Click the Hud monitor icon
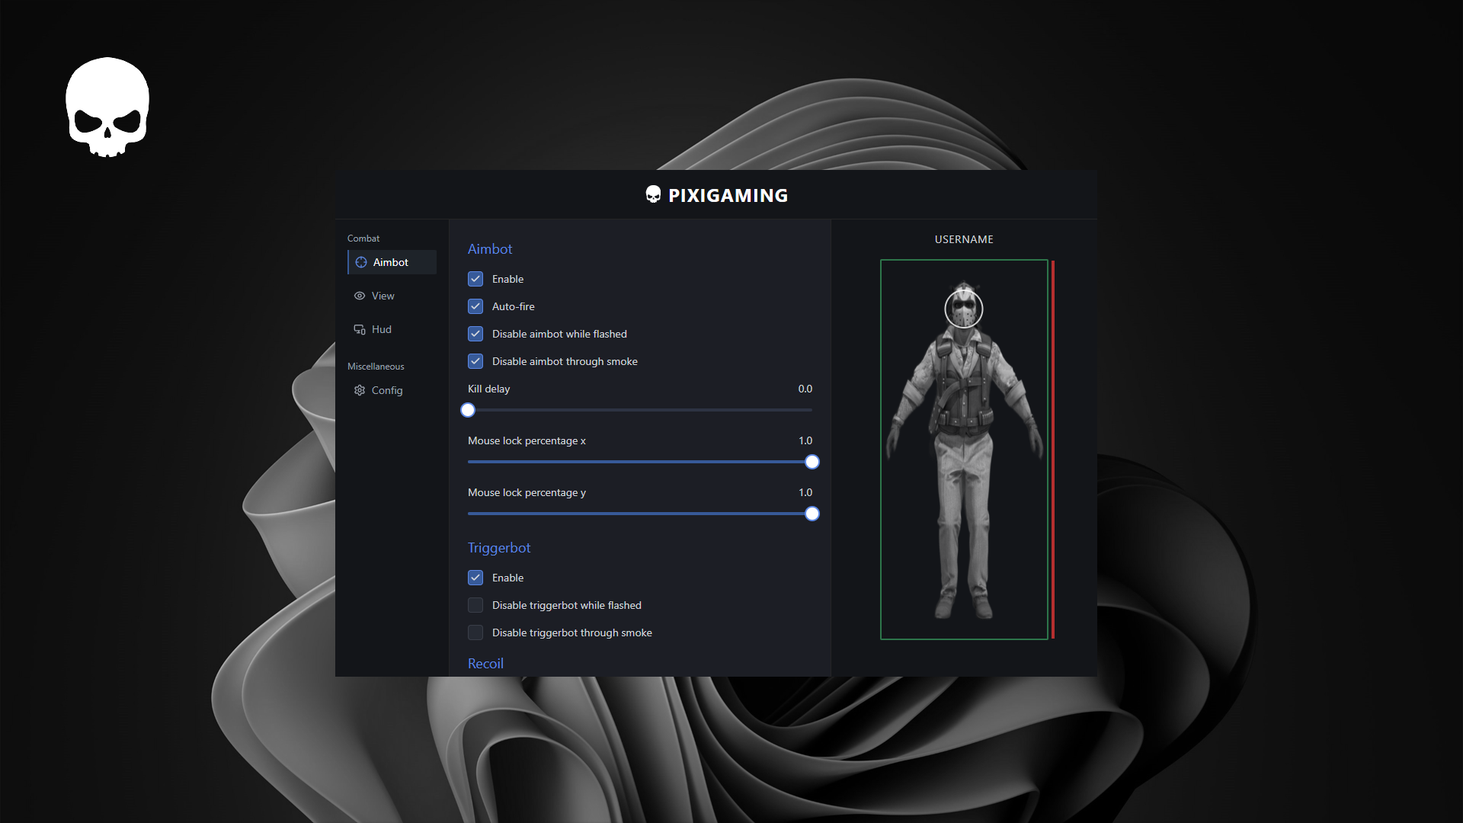The image size is (1463, 823). coord(360,329)
